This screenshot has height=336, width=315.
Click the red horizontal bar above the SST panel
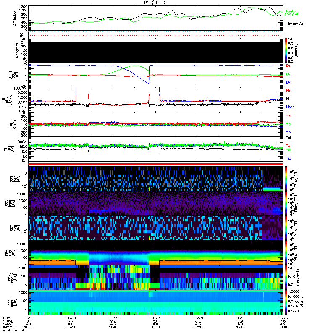click(155, 164)
